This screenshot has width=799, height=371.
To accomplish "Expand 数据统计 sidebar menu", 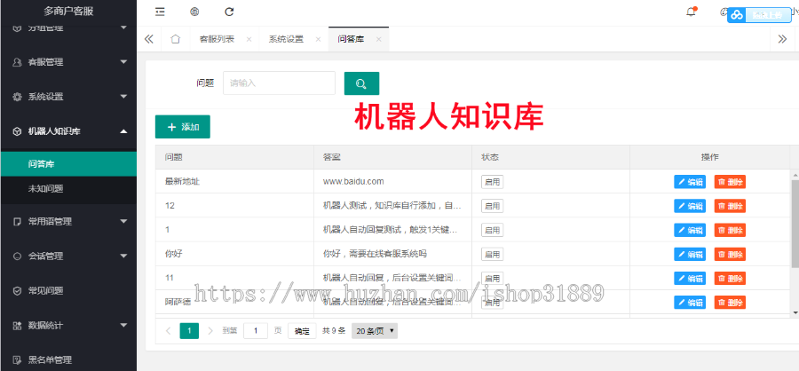I will pyautogui.click(x=68, y=325).
